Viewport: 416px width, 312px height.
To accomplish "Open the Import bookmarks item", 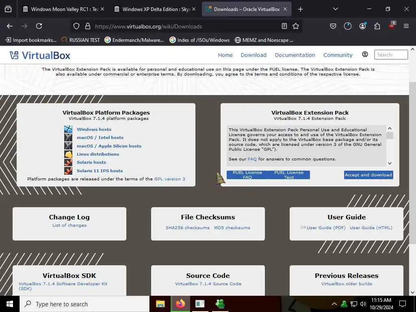I will [x=31, y=40].
